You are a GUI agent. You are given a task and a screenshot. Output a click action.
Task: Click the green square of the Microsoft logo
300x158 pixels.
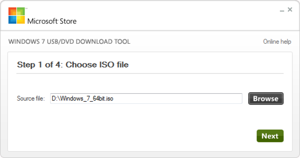[21, 11]
